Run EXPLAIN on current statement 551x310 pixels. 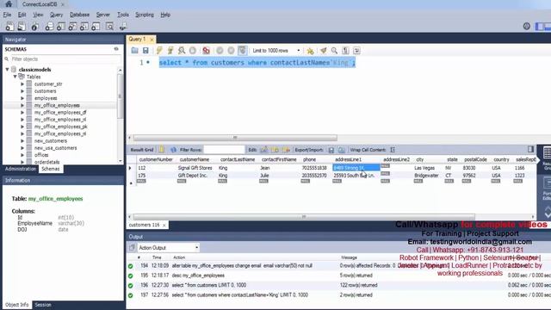[182, 51]
